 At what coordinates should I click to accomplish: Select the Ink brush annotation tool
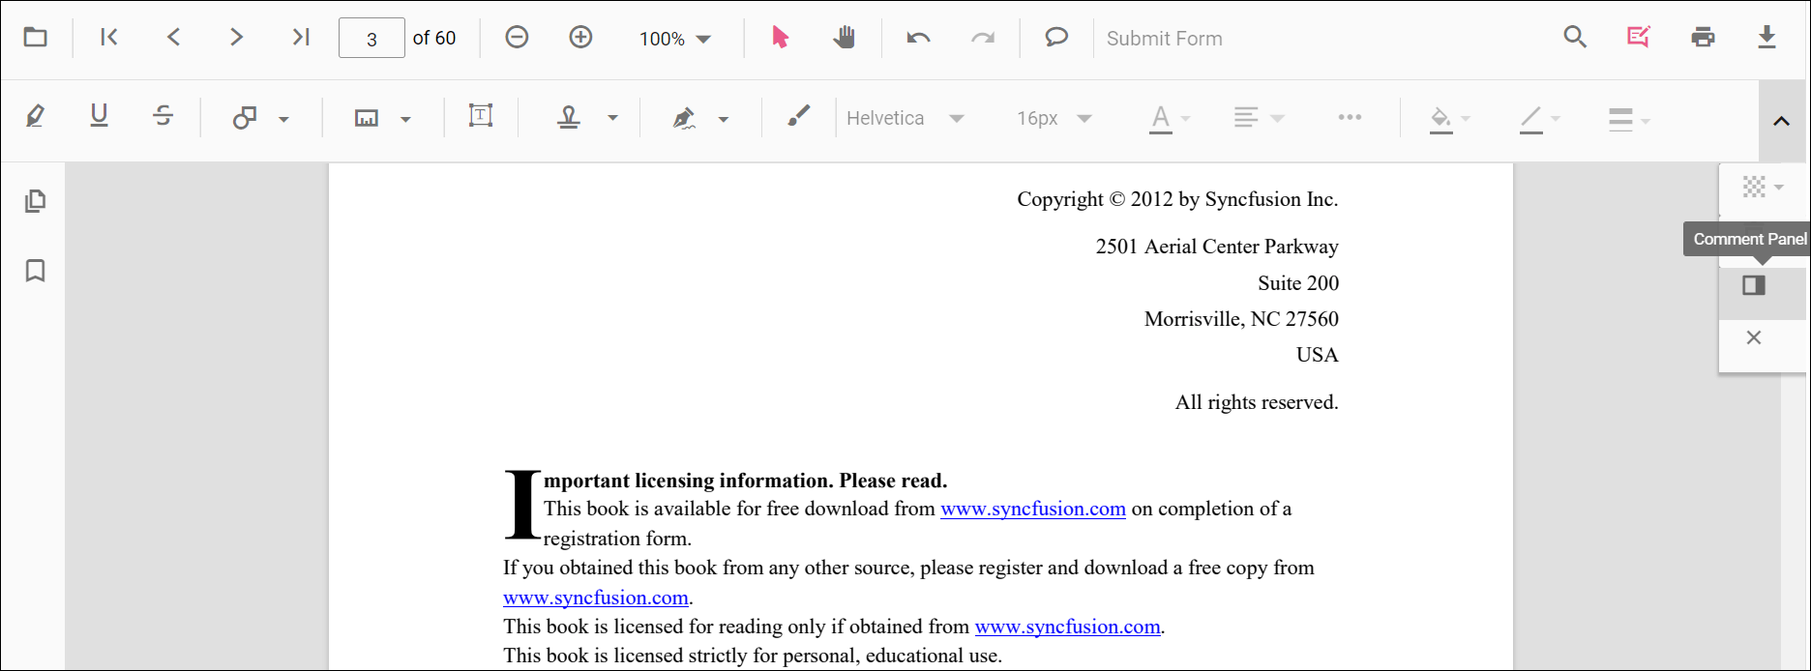[x=798, y=117]
